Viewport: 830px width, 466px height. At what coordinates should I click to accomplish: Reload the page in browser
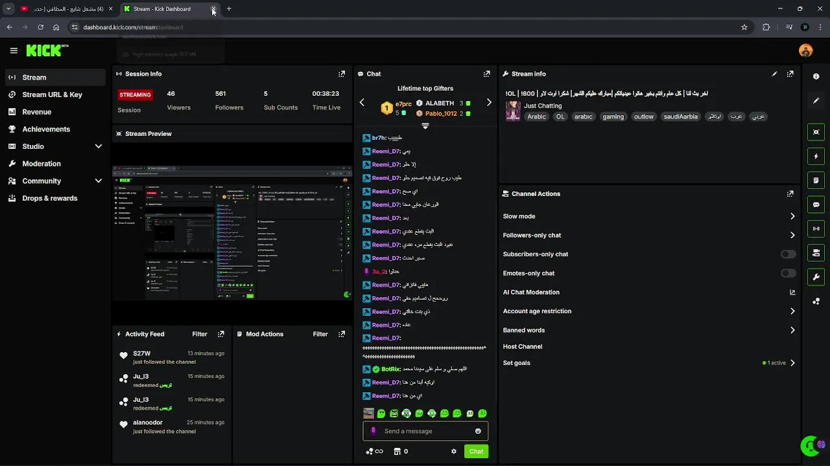pyautogui.click(x=40, y=27)
